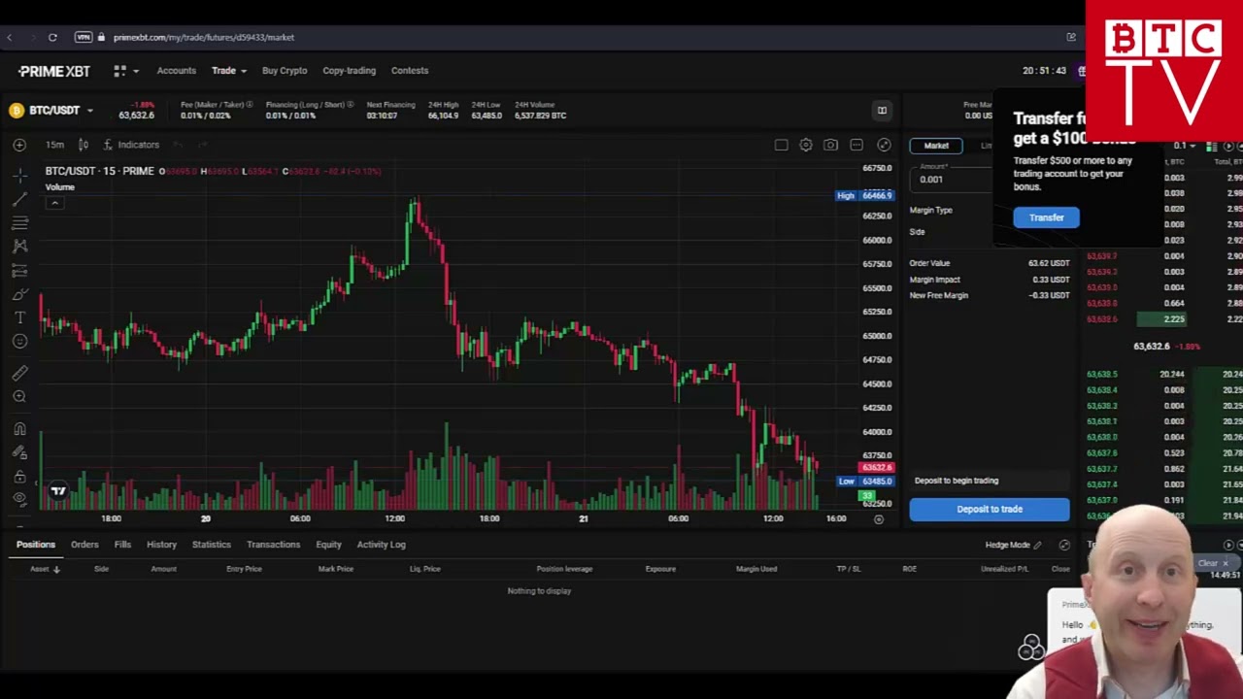
Task: Select the text annotation tool
Action: 19,318
